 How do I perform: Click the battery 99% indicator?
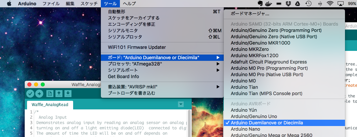(352, 4)
